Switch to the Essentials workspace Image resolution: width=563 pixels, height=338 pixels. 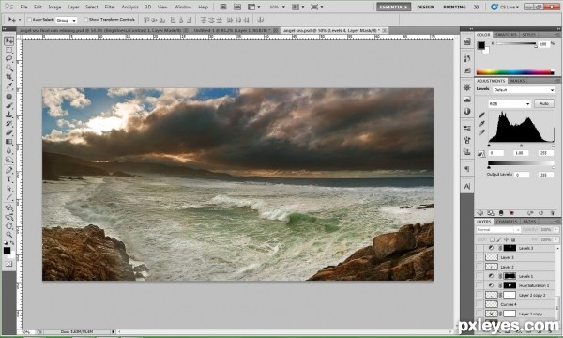pos(393,7)
